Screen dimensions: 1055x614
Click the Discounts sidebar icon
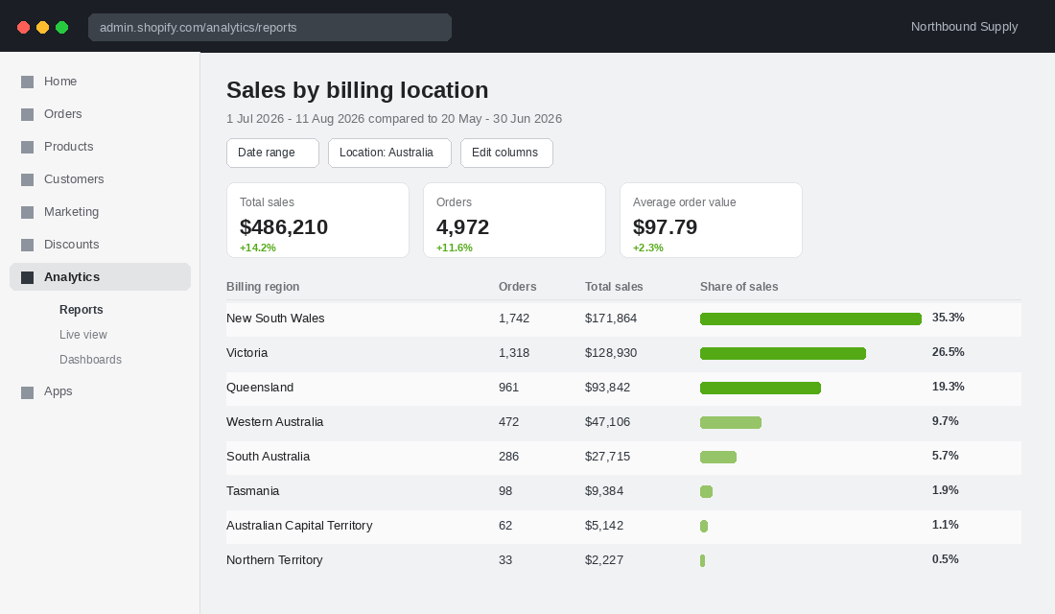click(x=27, y=245)
